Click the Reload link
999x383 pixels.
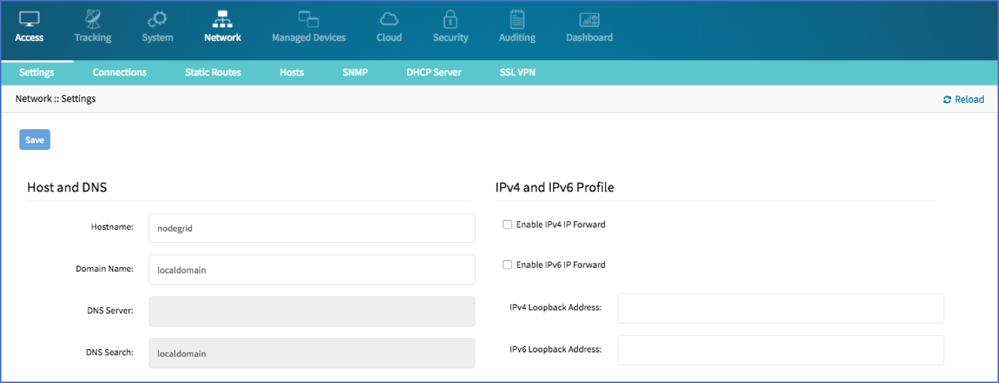[964, 99]
